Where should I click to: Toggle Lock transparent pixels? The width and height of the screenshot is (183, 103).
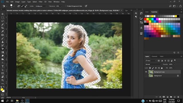[x=150, y=68]
